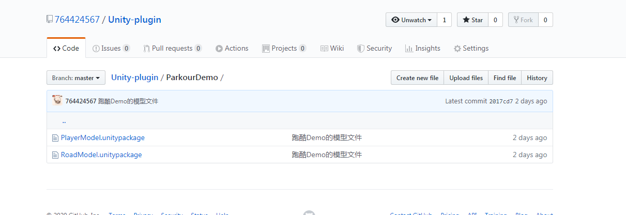
Task: Click the play icon on Actions tab
Action: (x=219, y=48)
